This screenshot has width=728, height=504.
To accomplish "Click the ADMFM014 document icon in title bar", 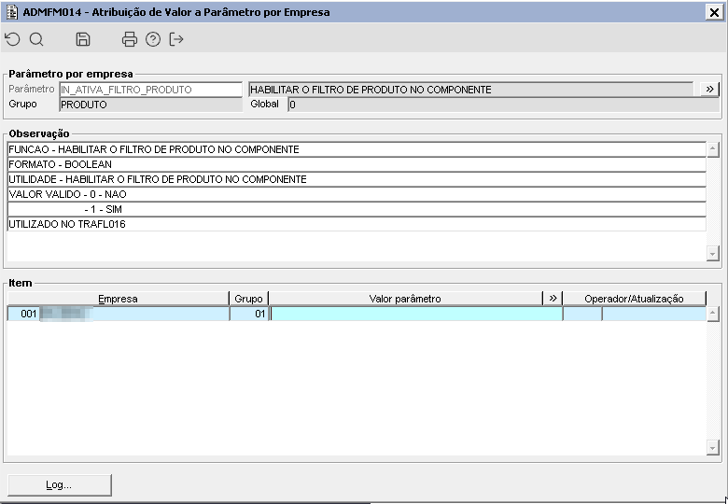I will pos(11,11).
